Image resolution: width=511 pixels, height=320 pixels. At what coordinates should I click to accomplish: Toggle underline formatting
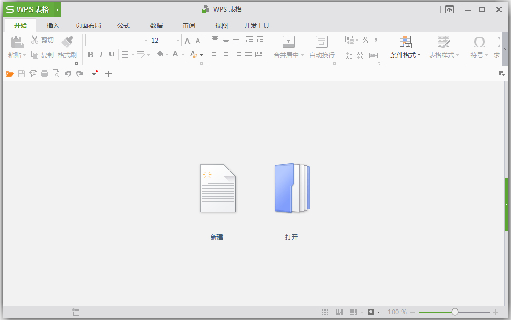click(x=112, y=54)
